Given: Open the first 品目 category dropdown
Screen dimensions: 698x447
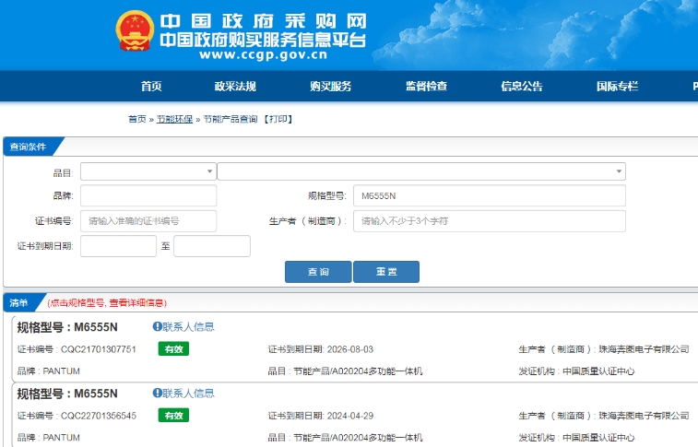Looking at the screenshot, I should pos(148,171).
